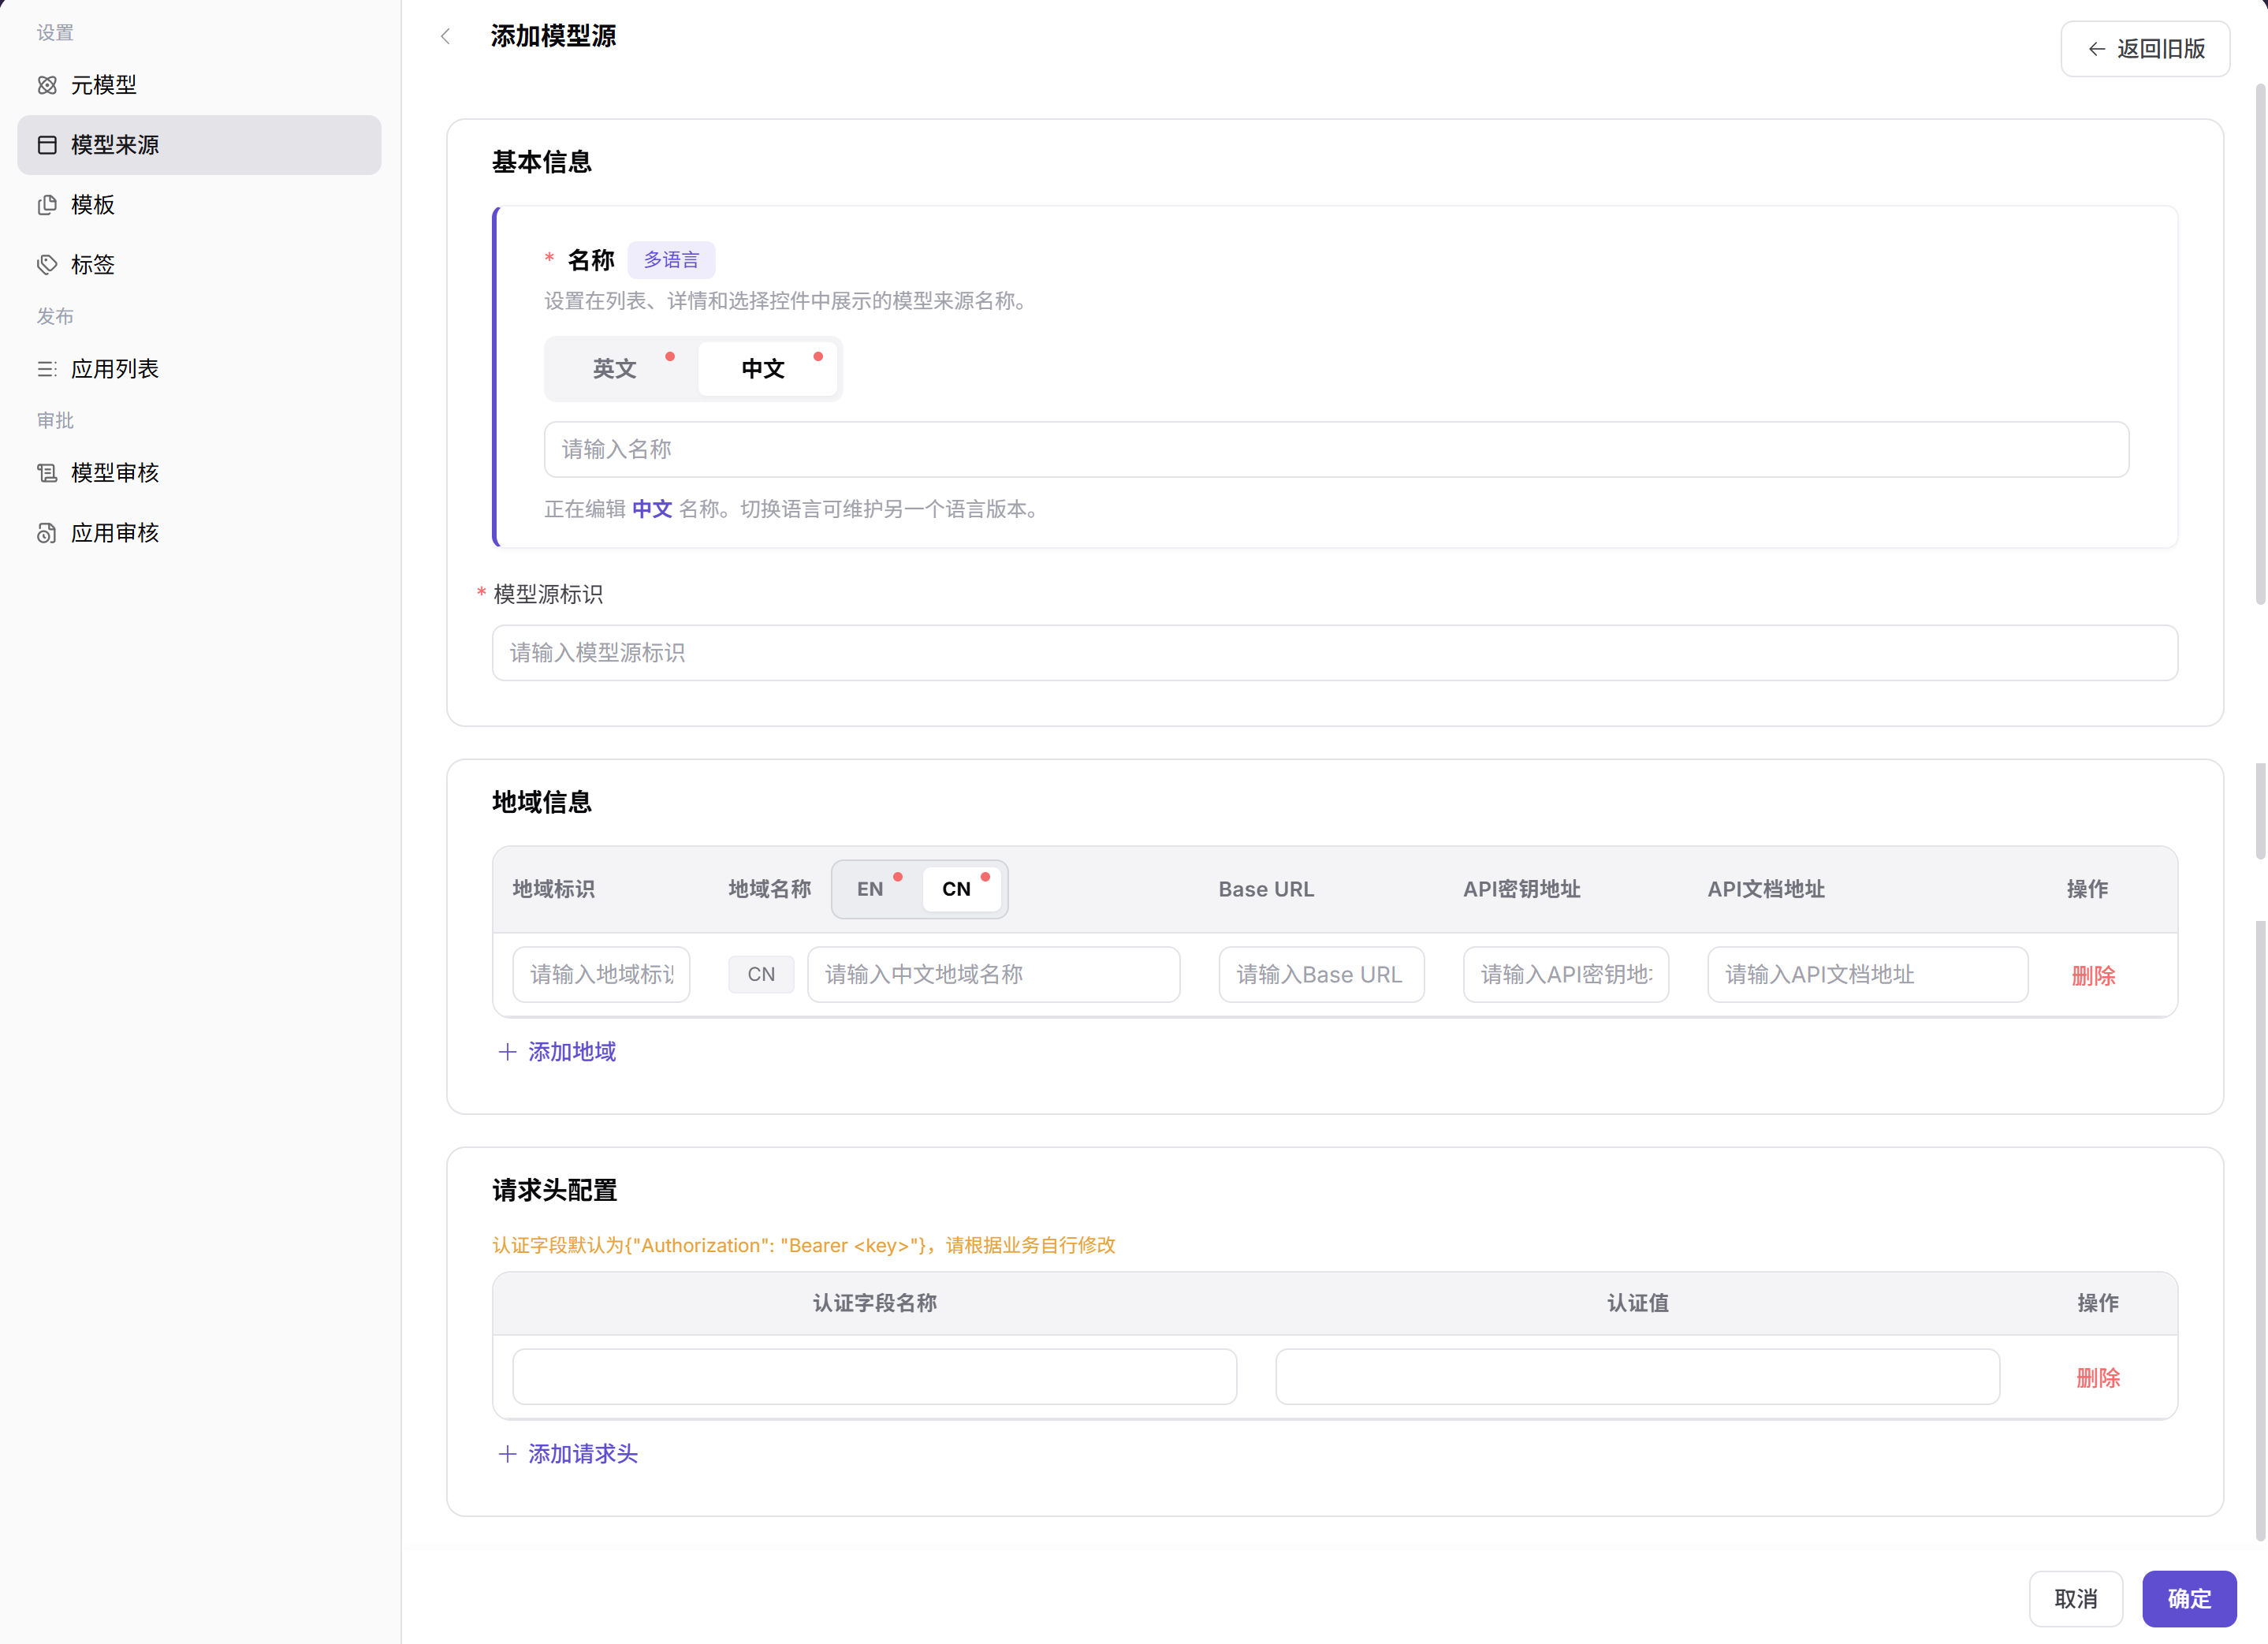Focus the 认证字段名称 empty input
Image resolution: width=2268 pixels, height=1644 pixels.
tap(875, 1377)
